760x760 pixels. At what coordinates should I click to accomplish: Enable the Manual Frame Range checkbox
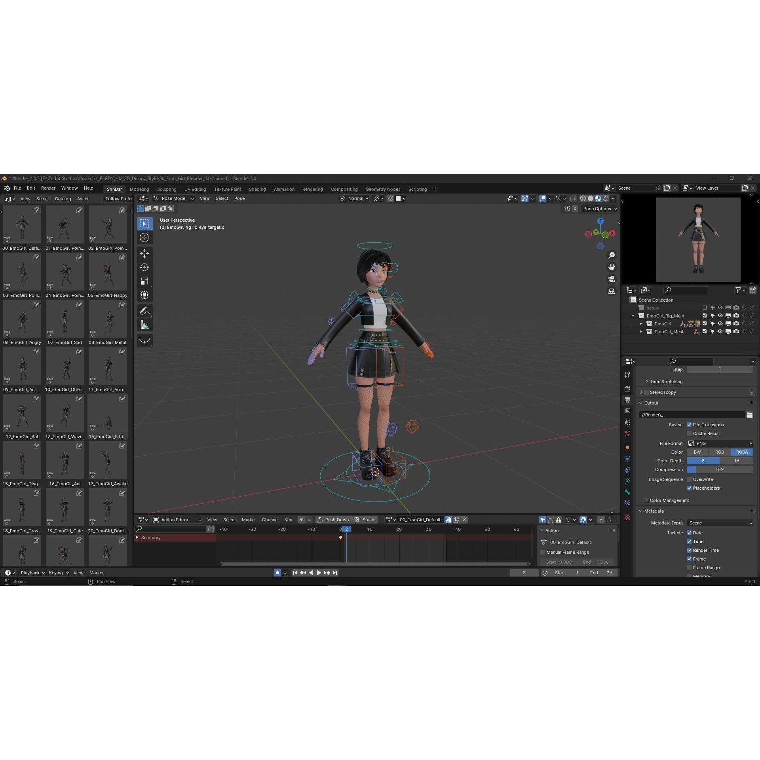tap(543, 552)
